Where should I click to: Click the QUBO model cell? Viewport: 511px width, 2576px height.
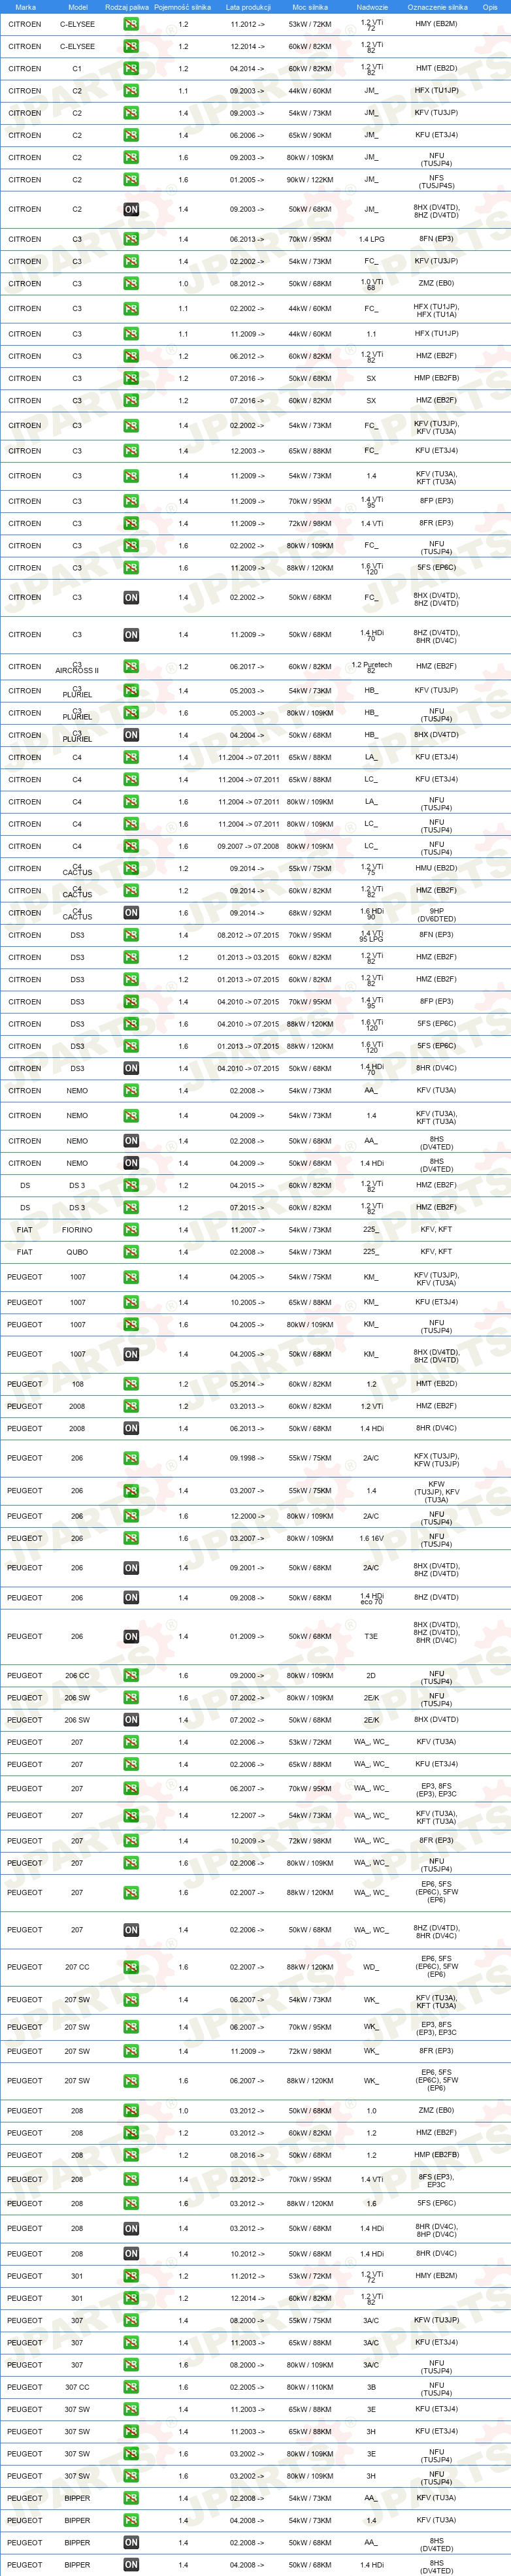tap(77, 1252)
